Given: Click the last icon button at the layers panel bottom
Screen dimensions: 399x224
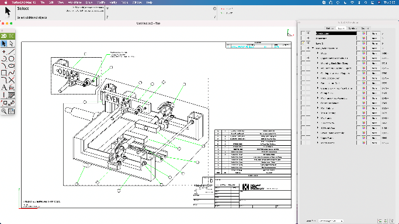Looking at the screenshot, I should tap(392, 220).
